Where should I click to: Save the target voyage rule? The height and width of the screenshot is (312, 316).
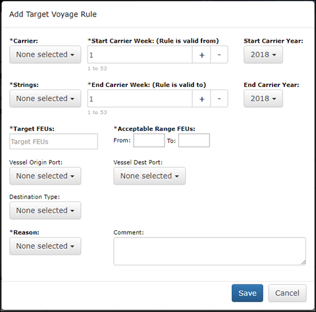tap(248, 293)
